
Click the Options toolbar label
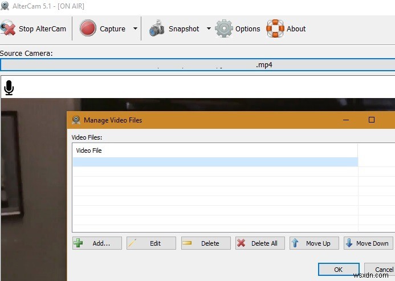247,29
